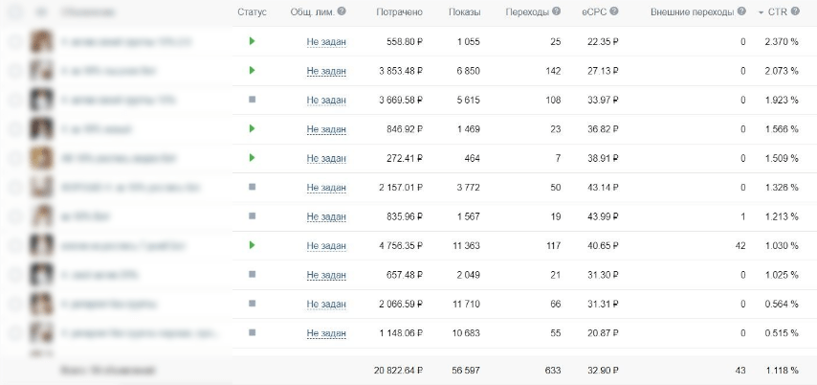Open Не задан limit for 272.41 ₽ ad
The height and width of the screenshot is (385, 817).
pyautogui.click(x=326, y=158)
